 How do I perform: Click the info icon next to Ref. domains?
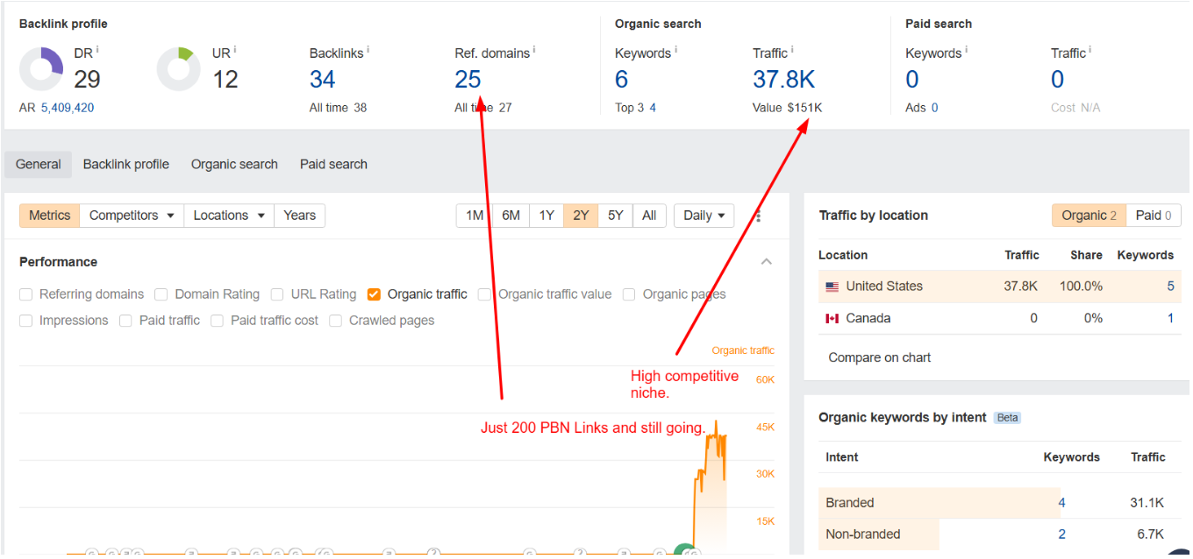(534, 50)
